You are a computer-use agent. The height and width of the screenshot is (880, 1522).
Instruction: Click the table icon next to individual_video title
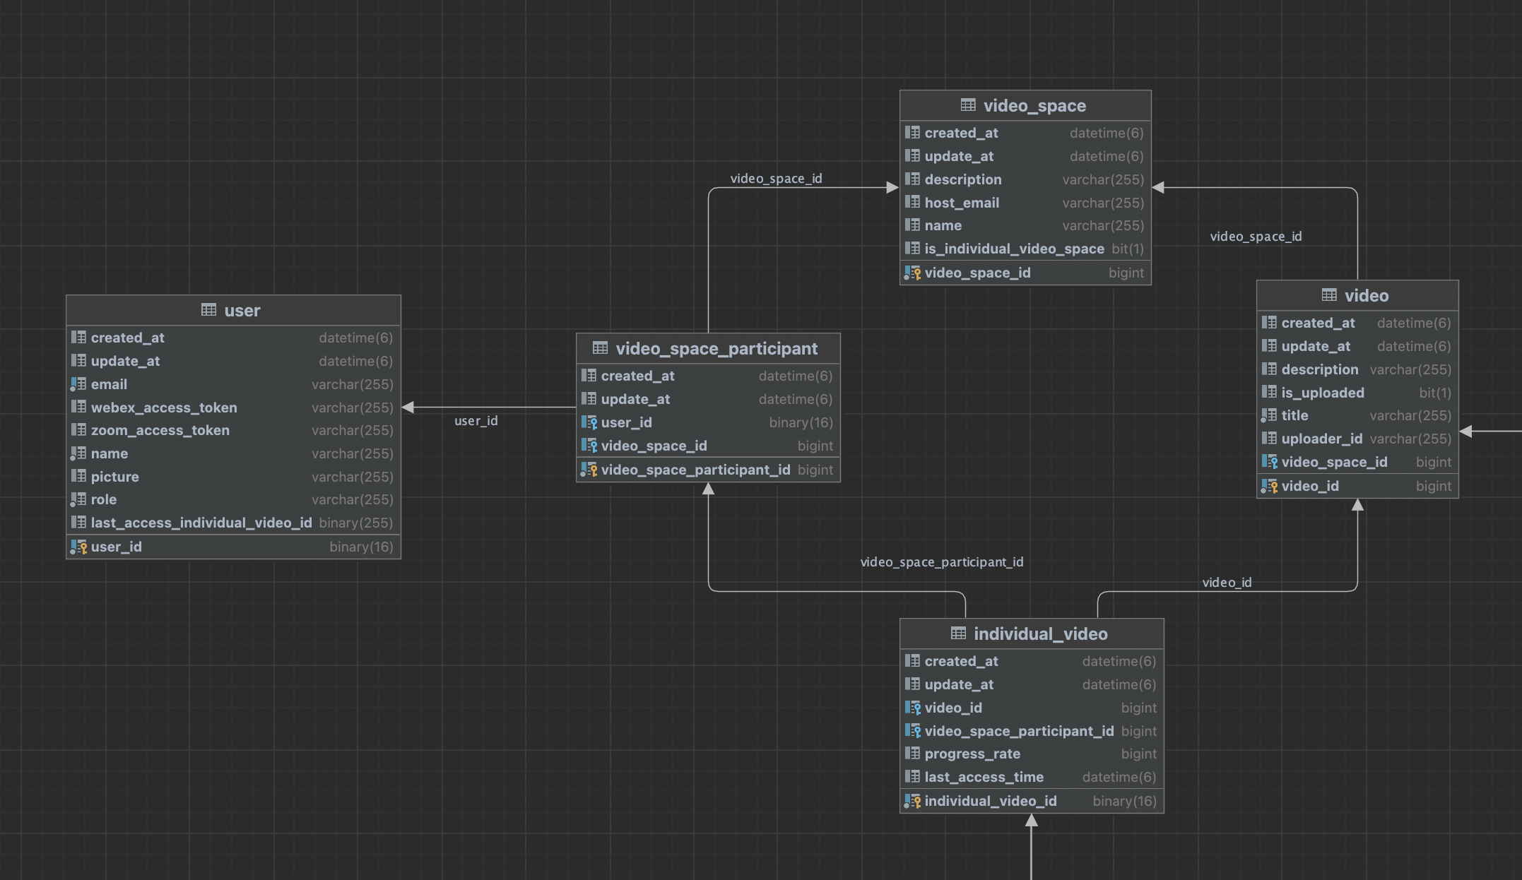pyautogui.click(x=958, y=634)
